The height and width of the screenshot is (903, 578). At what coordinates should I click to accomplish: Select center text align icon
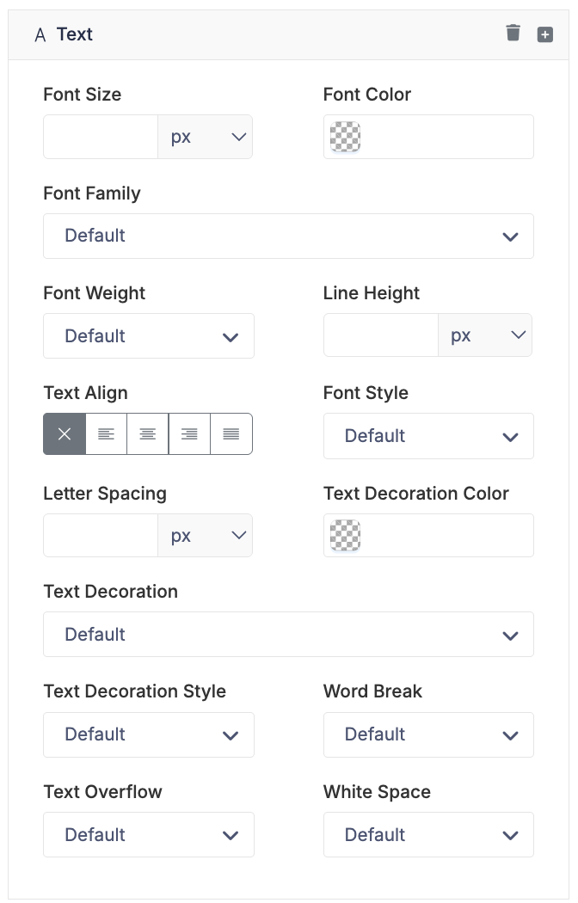click(x=148, y=434)
